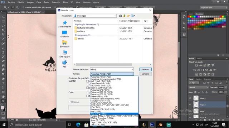The height and width of the screenshot is (128, 229).
Task: Select the Eyedropper tool
Action: click(3, 39)
